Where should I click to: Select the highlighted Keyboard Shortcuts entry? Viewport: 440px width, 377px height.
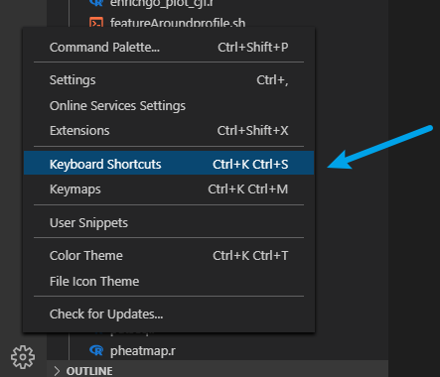(x=169, y=163)
